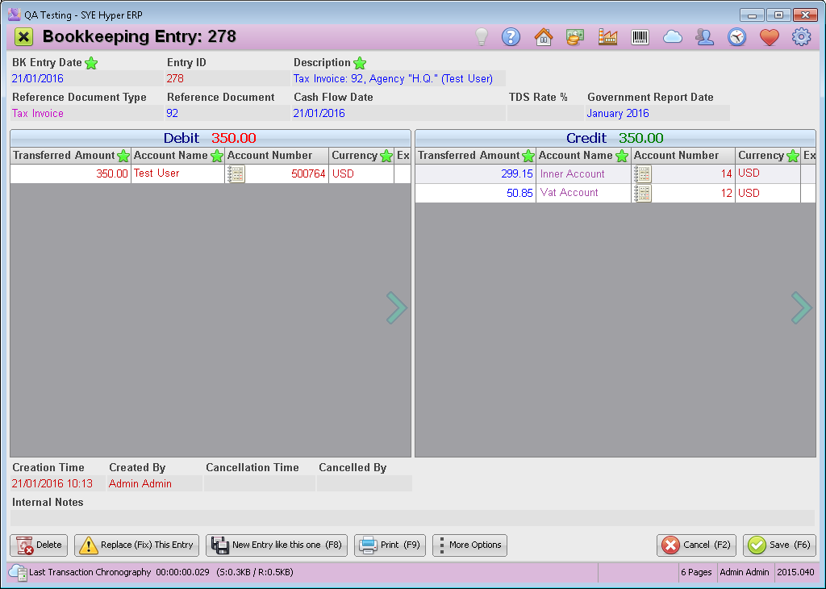The image size is (826, 589).
Task: Open the More Options menu button
Action: tap(470, 545)
